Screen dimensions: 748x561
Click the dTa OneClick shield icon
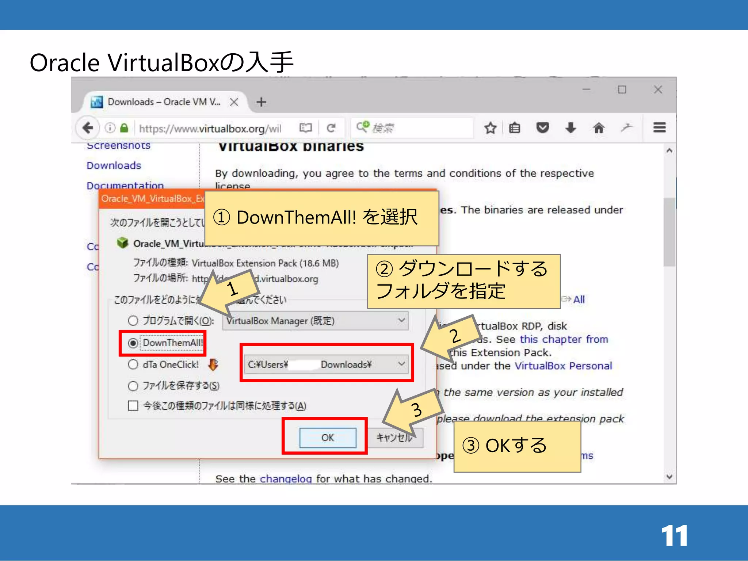213,364
